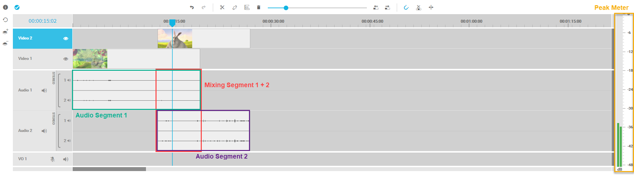Click the align clips left icon
Viewport: 634px width, 176px height.
point(247,8)
